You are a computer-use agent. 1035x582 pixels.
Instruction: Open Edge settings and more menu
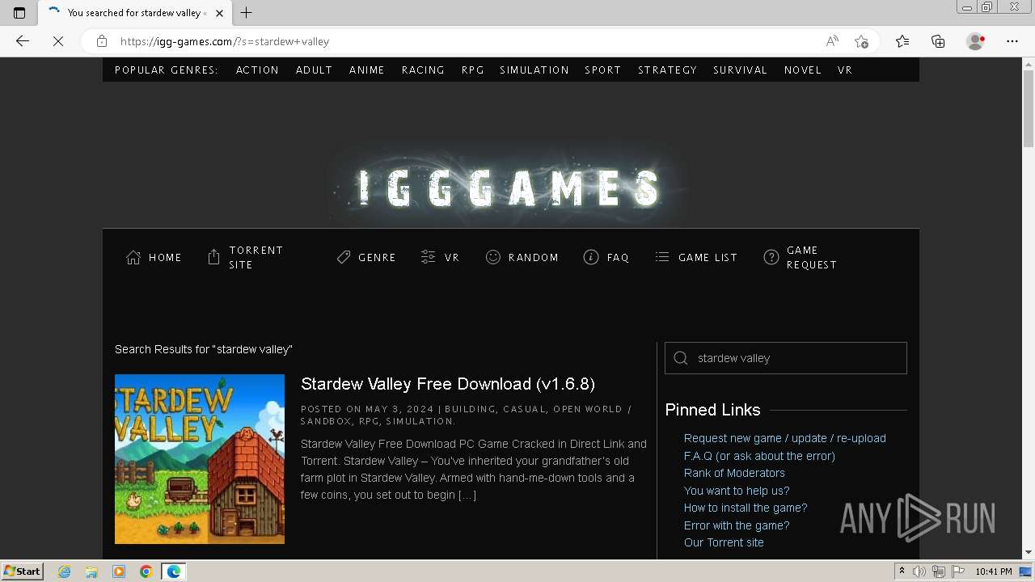(x=1012, y=41)
